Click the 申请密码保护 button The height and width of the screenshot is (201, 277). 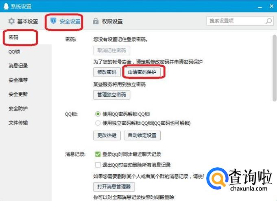click(x=142, y=72)
